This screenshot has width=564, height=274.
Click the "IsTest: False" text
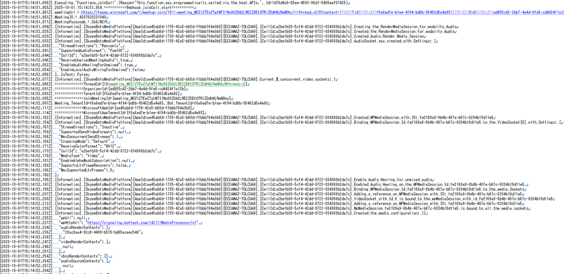tap(73, 74)
